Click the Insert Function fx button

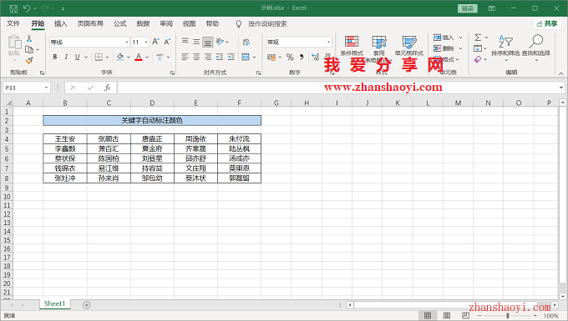click(x=107, y=88)
